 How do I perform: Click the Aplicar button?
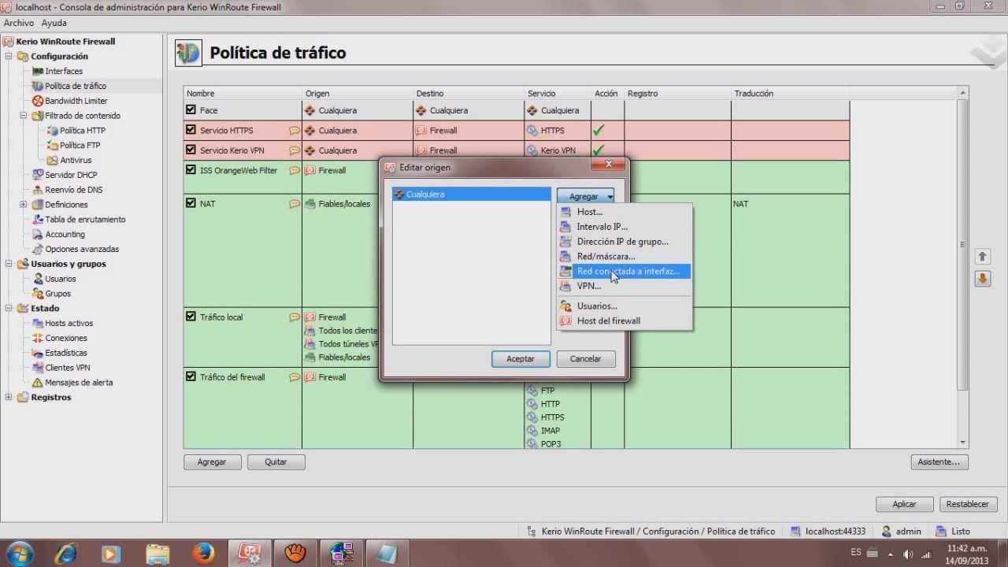904,504
